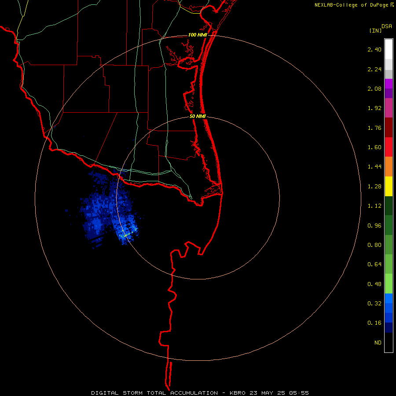
Task: Click the 0.64 legend value
Action: pos(374,264)
